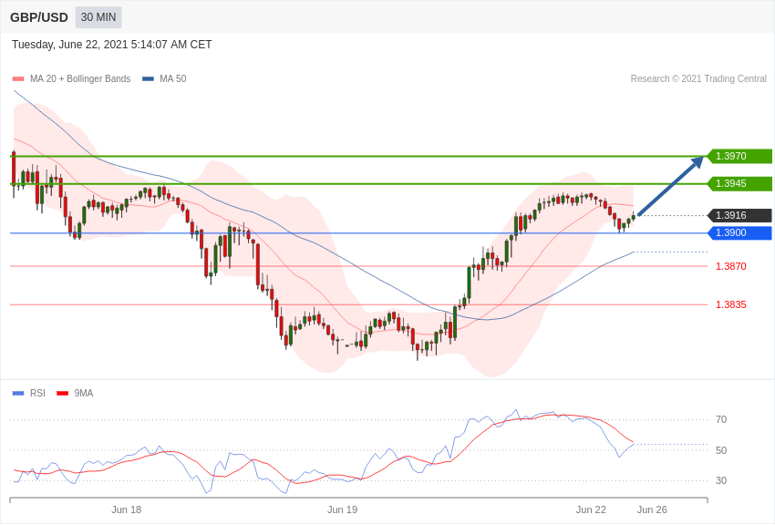Screen dimensions: 775x525
Task: Select the 9MA red legend marker
Action: click(62, 394)
